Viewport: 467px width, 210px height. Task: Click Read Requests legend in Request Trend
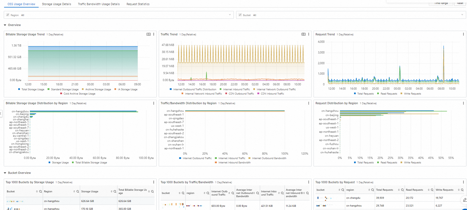click(387, 94)
